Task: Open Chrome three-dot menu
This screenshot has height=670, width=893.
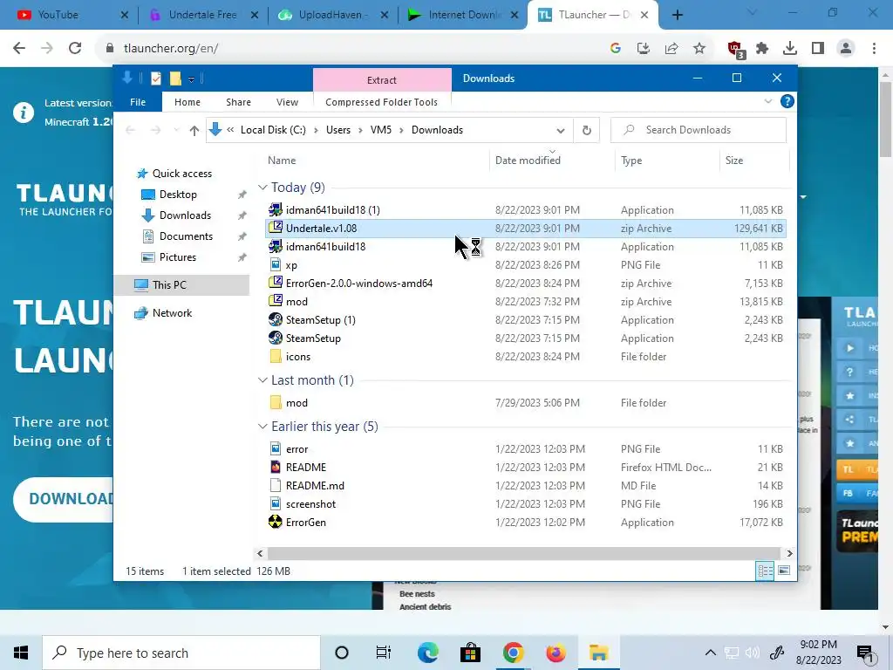Action: point(874,49)
